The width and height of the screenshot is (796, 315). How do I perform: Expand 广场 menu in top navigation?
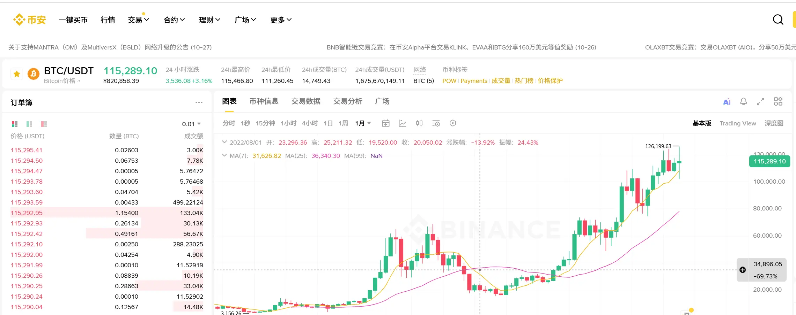point(245,20)
